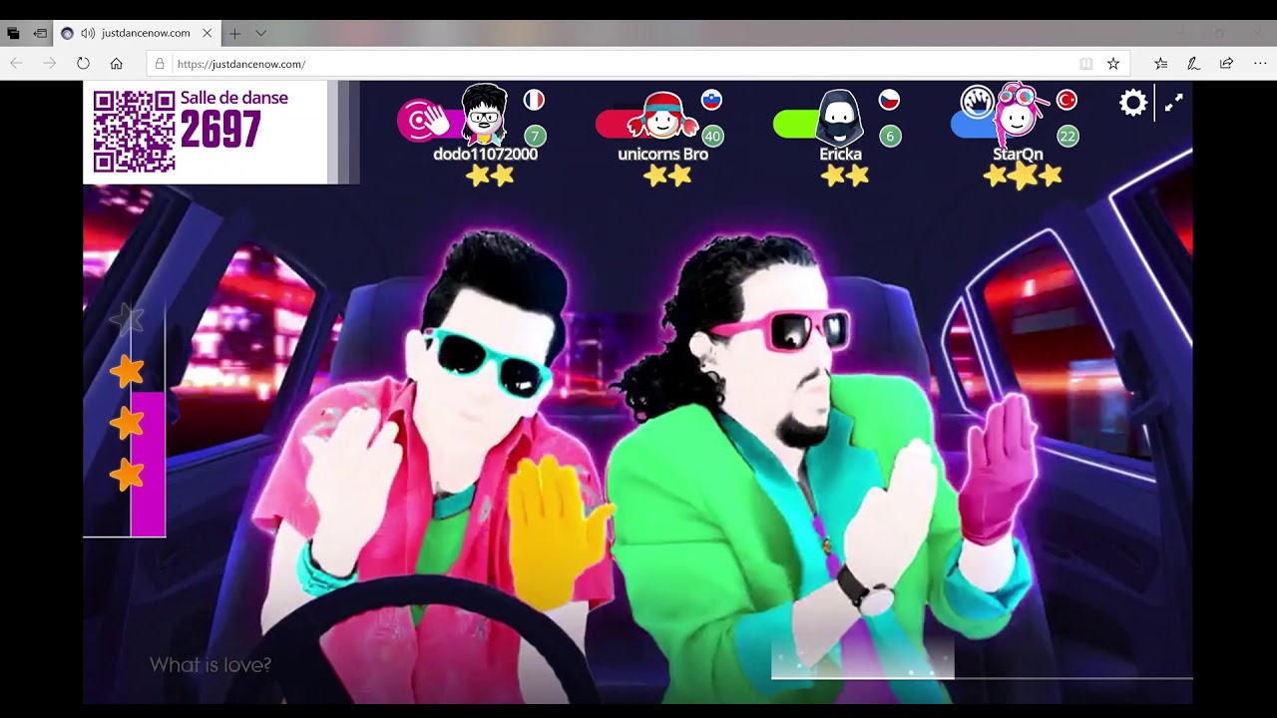1277x718 pixels.
Task: Mute tab using the speaker icon
Action: [88, 33]
